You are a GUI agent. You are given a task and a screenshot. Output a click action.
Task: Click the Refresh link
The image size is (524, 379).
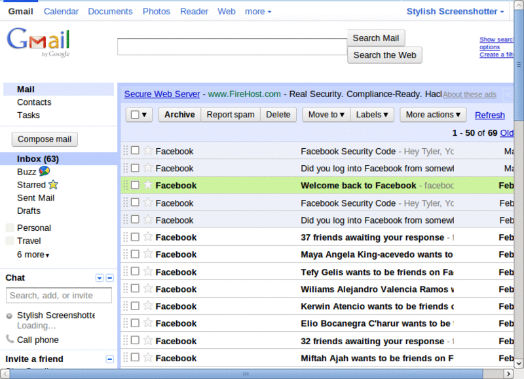(x=489, y=115)
